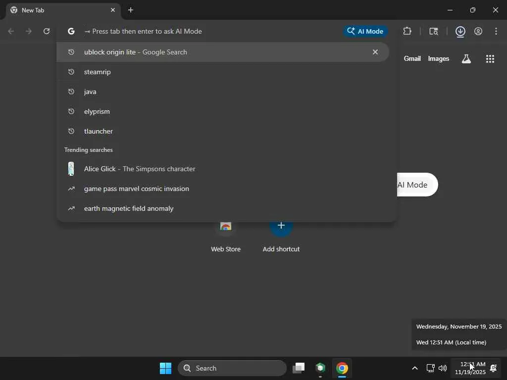
Task: Select java history suggestion
Action: [x=222, y=92]
